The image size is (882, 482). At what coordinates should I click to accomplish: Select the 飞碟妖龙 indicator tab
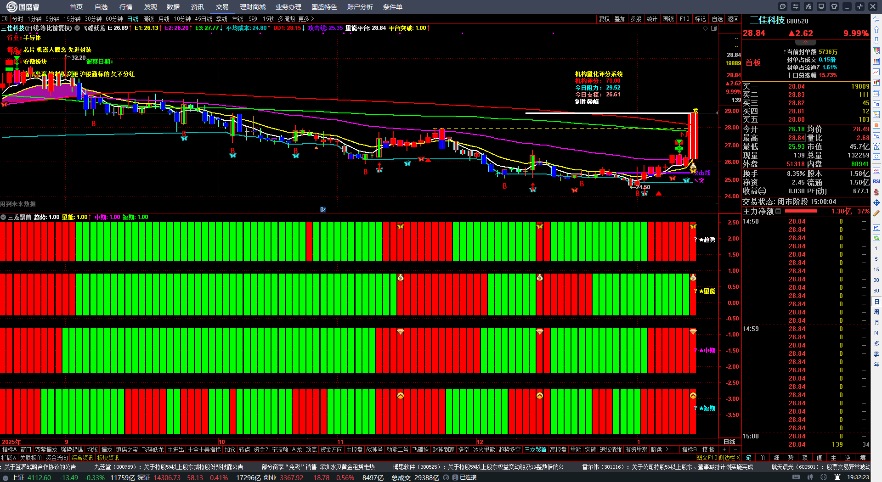point(153,449)
